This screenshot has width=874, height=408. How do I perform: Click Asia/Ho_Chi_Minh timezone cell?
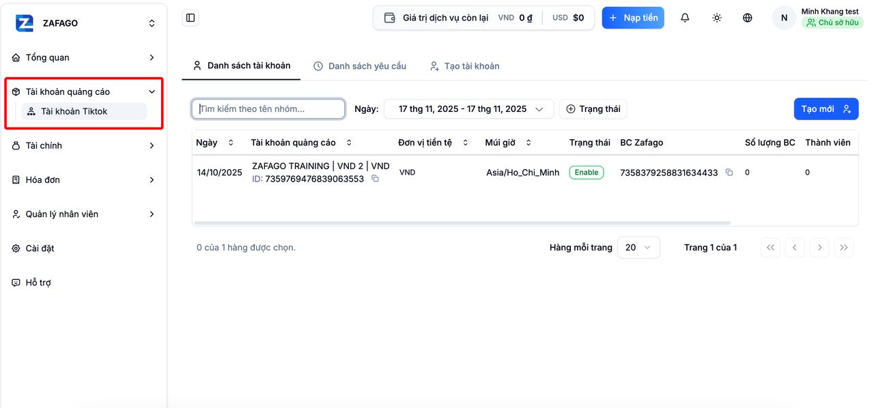click(x=523, y=173)
